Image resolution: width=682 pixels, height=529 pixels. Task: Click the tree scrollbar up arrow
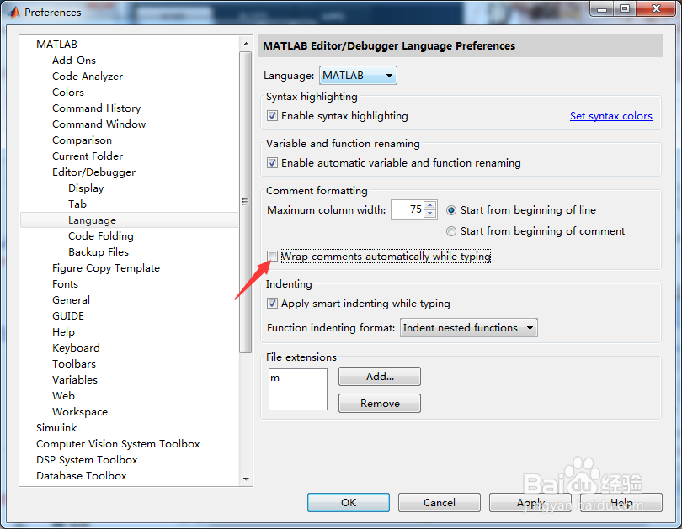(x=246, y=44)
